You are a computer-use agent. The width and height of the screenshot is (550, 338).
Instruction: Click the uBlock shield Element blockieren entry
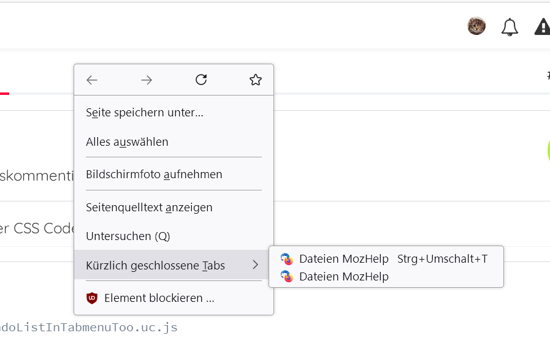click(x=159, y=298)
